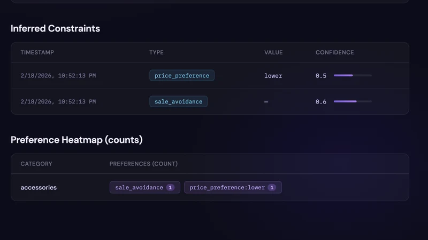This screenshot has width=428, height=240.
Task: Click the price_preference type badge
Action: [182, 76]
